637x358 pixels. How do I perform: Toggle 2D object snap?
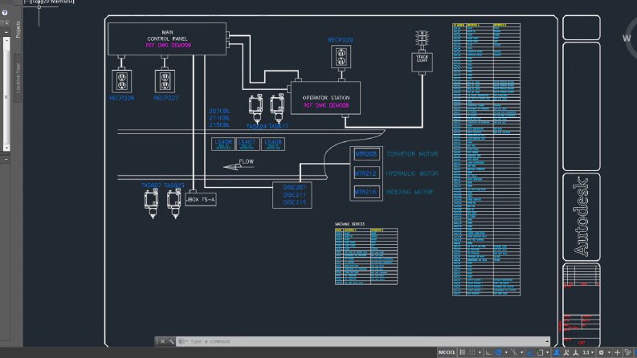click(541, 352)
